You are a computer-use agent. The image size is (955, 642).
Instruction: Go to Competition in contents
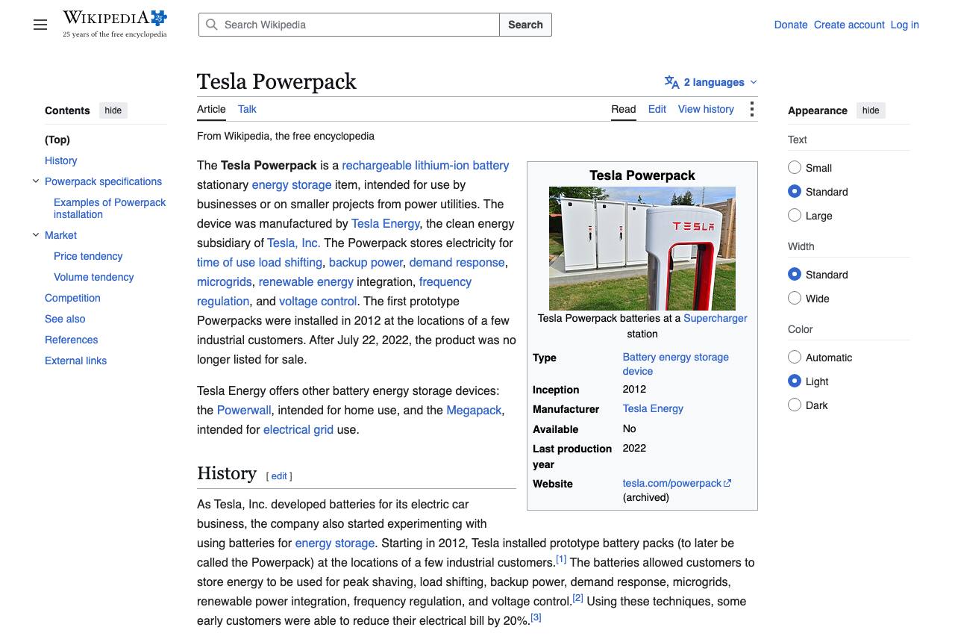pyautogui.click(x=72, y=298)
